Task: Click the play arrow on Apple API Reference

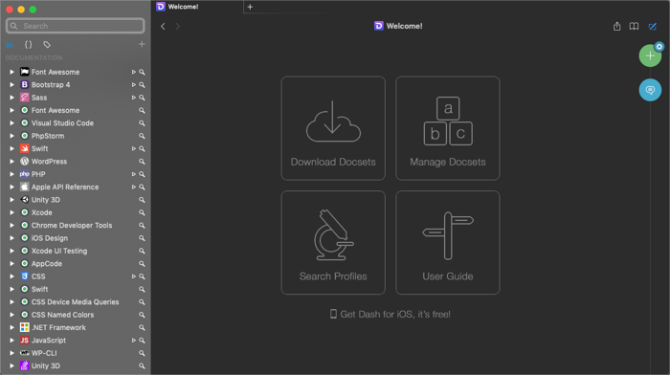Action: [134, 187]
